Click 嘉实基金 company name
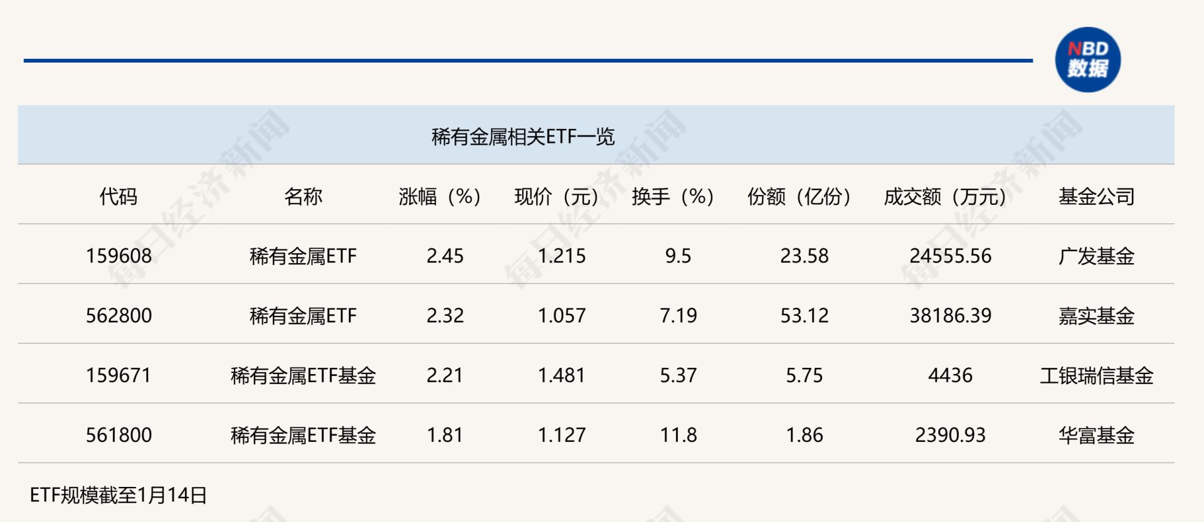The height and width of the screenshot is (522, 1204). tap(1096, 315)
